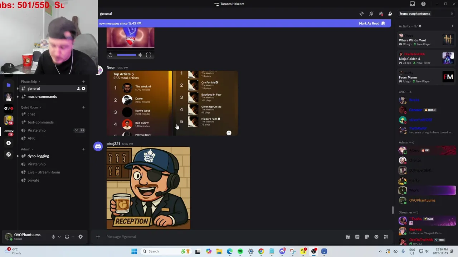Open OVOPhantuums member in list
The image size is (458, 257).
tap(427, 200)
